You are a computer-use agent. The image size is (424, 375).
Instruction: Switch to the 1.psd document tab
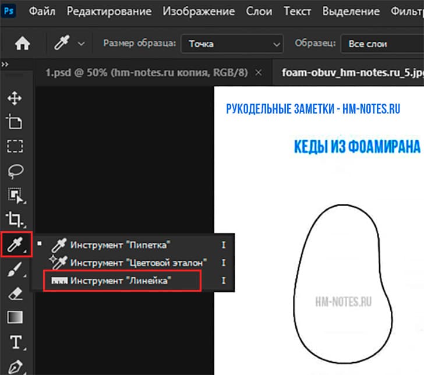[147, 73]
